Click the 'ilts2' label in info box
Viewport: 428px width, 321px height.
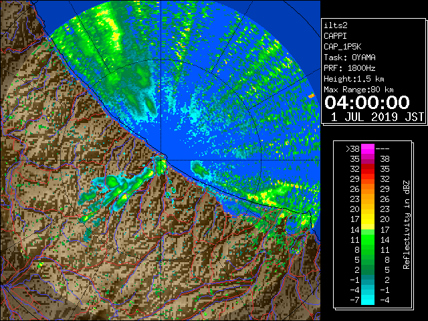[x=336, y=25]
